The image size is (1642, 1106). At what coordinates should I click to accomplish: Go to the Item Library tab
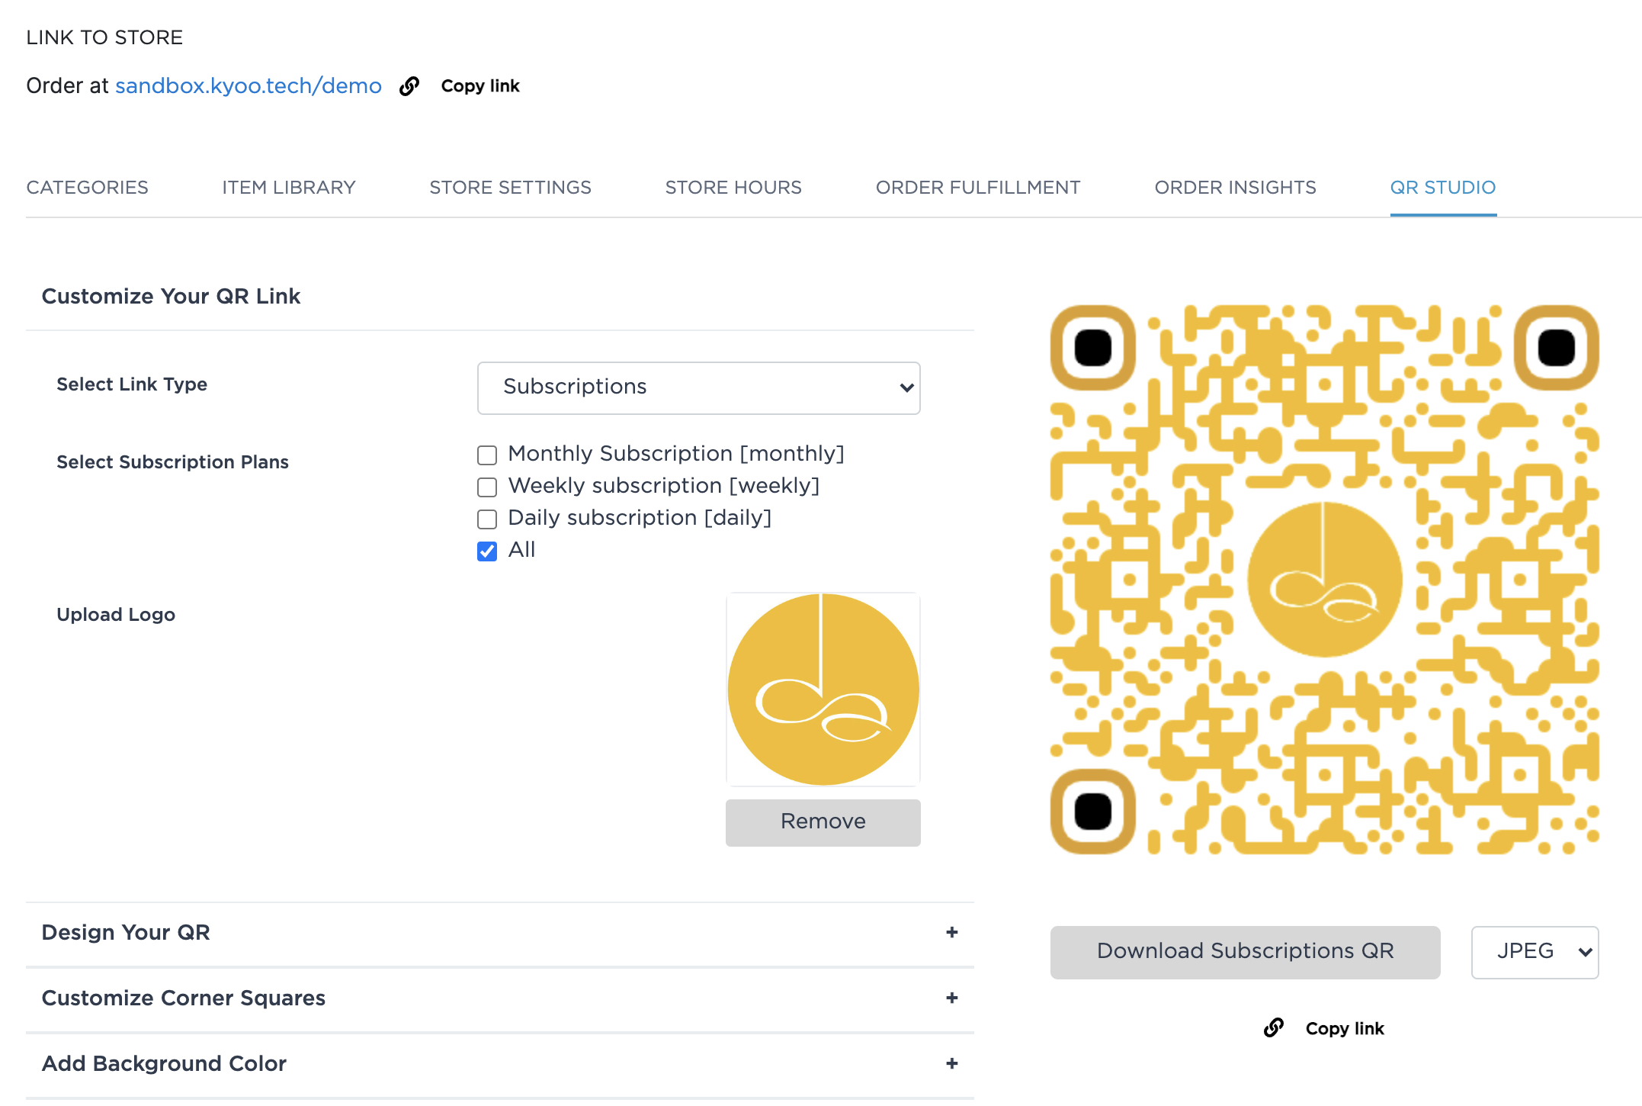pyautogui.click(x=288, y=188)
